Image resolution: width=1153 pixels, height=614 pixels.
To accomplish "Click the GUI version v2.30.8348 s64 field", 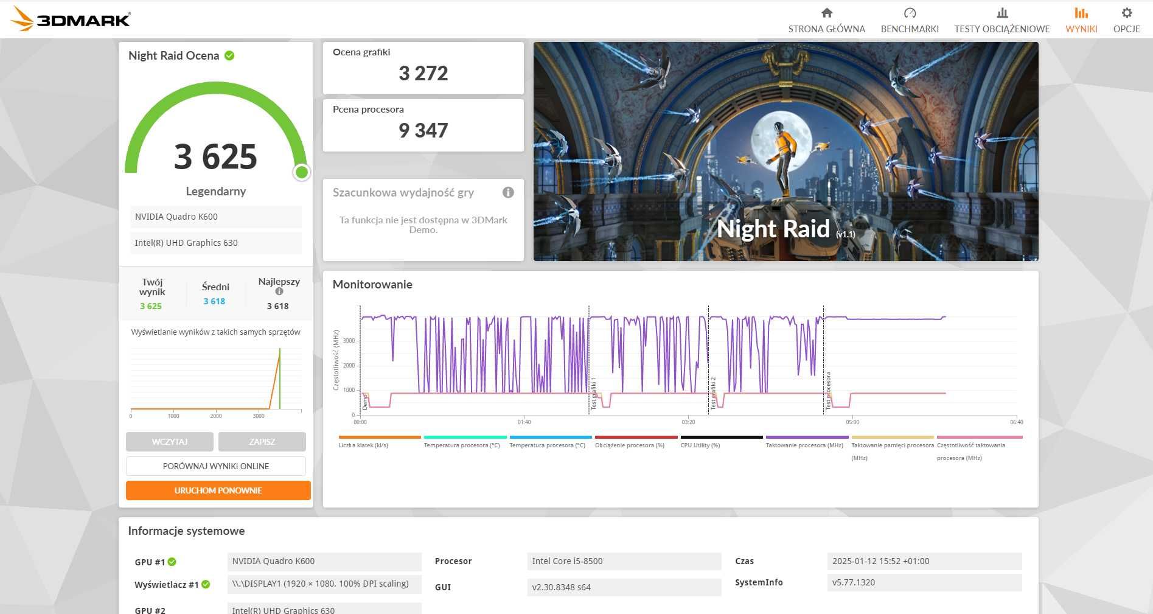I will pyautogui.click(x=624, y=587).
